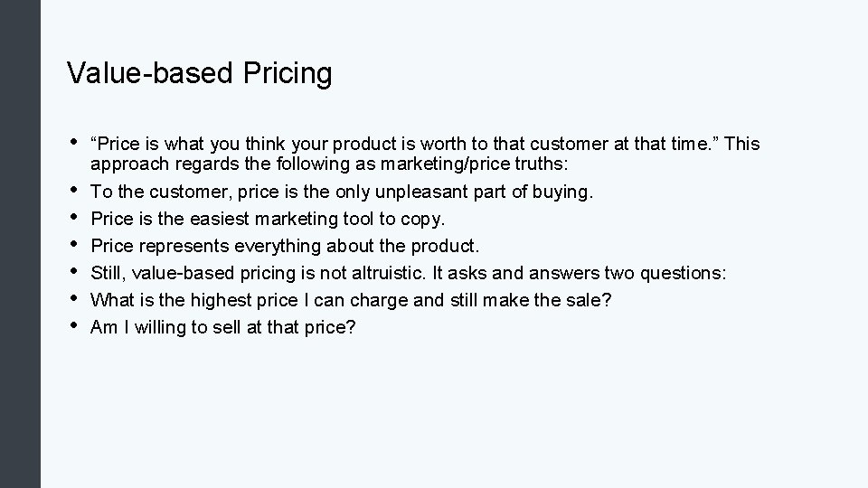The width and height of the screenshot is (868, 488).
Task: Click the bullet point before the opening quote line
Action: (x=73, y=142)
